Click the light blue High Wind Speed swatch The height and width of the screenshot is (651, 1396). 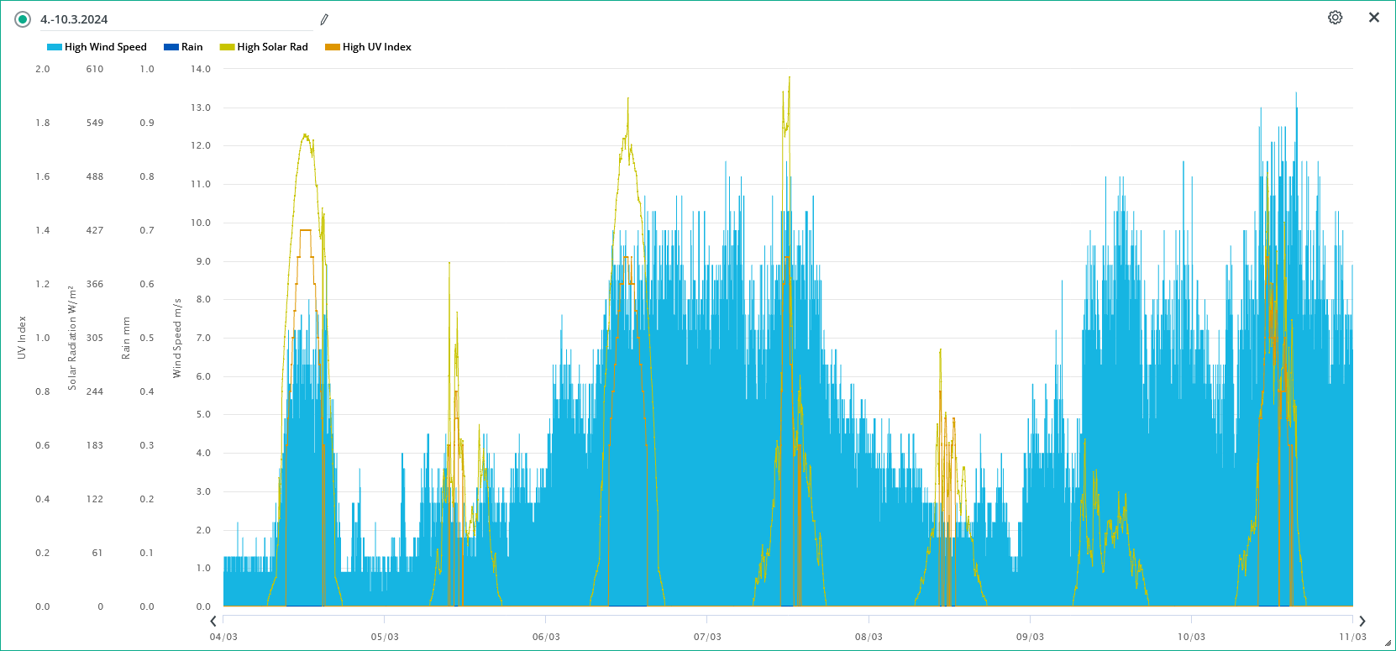(x=55, y=47)
